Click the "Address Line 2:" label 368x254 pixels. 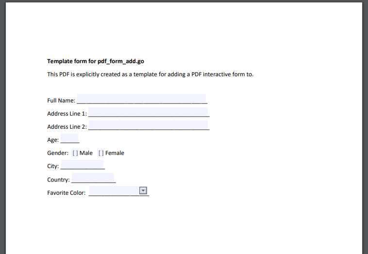(67, 127)
